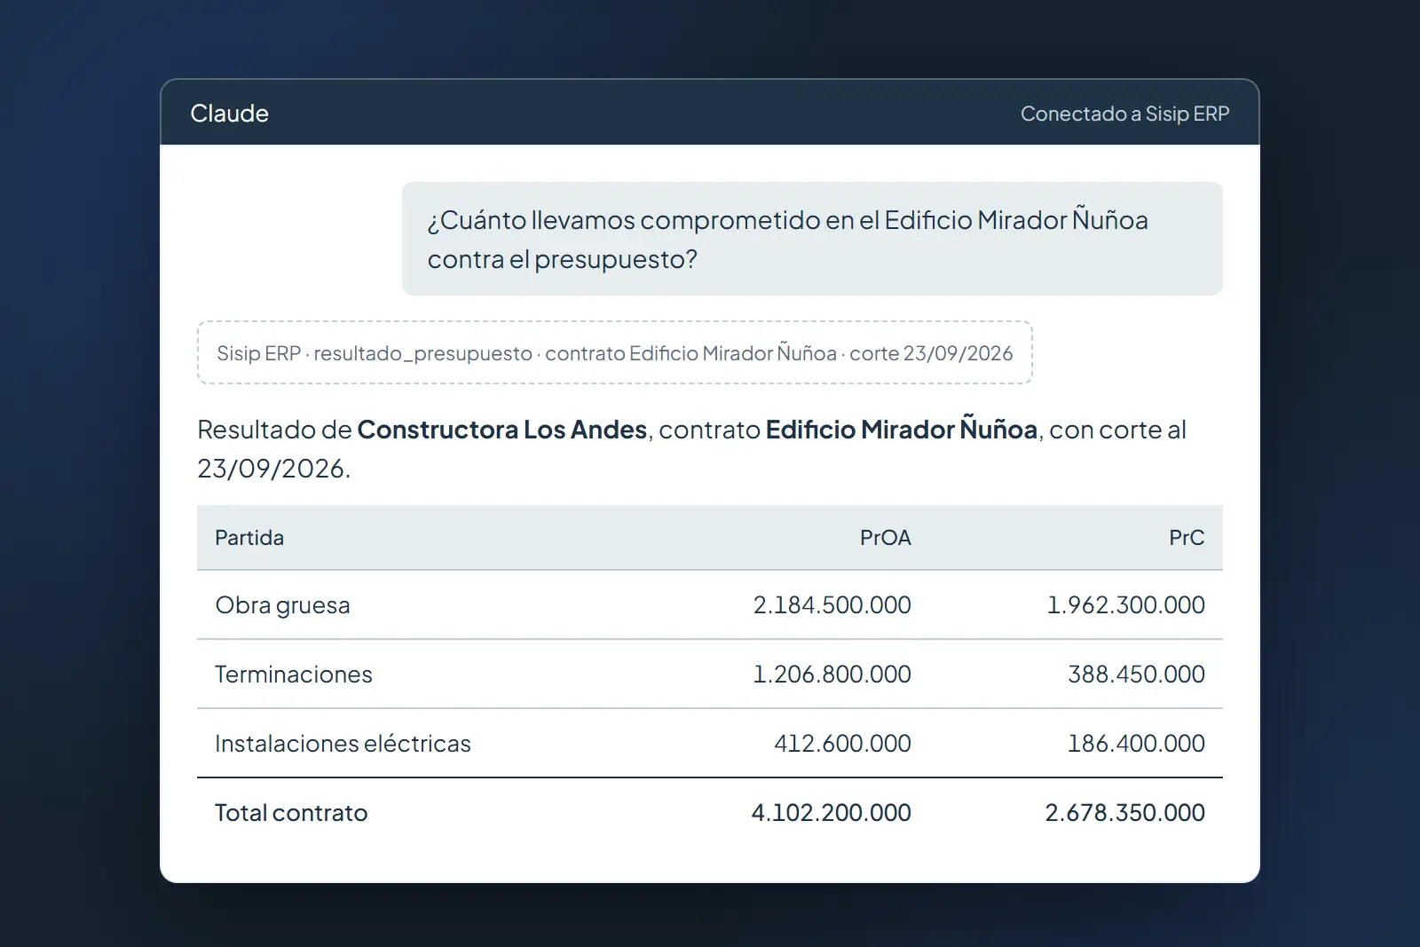Click the value 2.184.500.000
This screenshot has height=947, width=1420.
832,605
